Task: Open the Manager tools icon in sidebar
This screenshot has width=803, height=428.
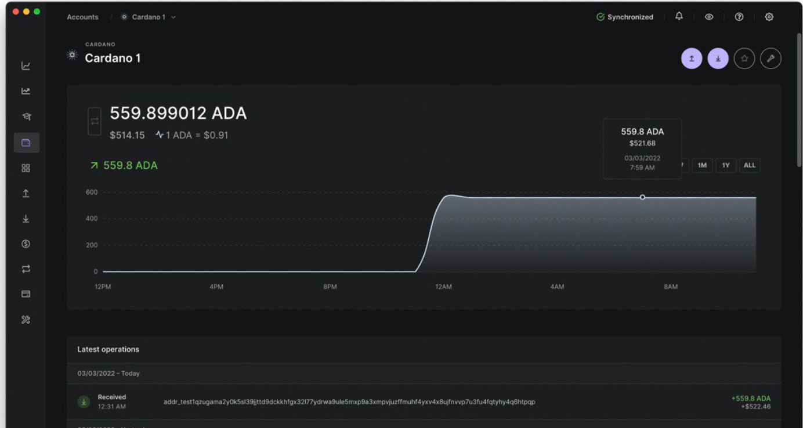Action: coord(26,320)
